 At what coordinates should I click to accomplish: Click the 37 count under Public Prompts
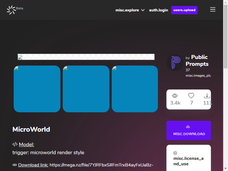click(188, 70)
